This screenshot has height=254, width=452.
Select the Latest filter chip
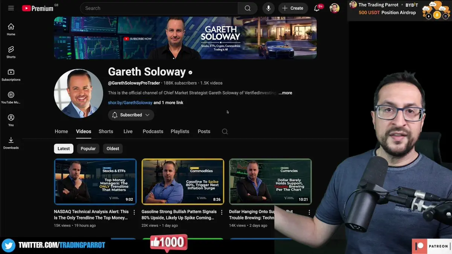click(x=64, y=149)
